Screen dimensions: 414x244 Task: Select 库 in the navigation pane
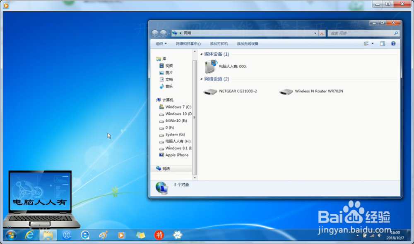[161, 59]
